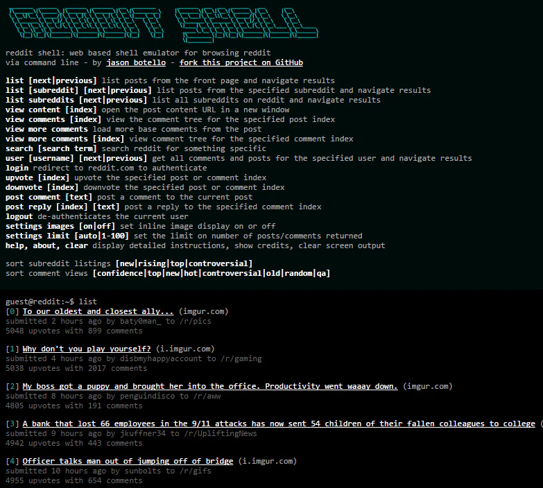The width and height of the screenshot is (543, 488).
Task: Click the Reddit Shell ASCII logo
Action: pyautogui.click(x=163, y=25)
